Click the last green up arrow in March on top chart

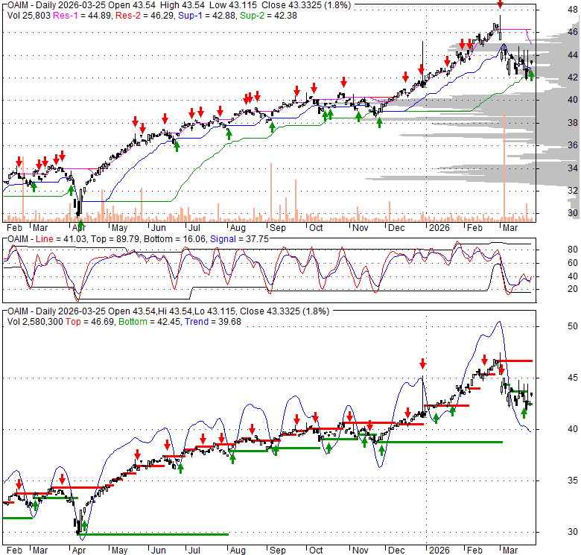coord(530,74)
